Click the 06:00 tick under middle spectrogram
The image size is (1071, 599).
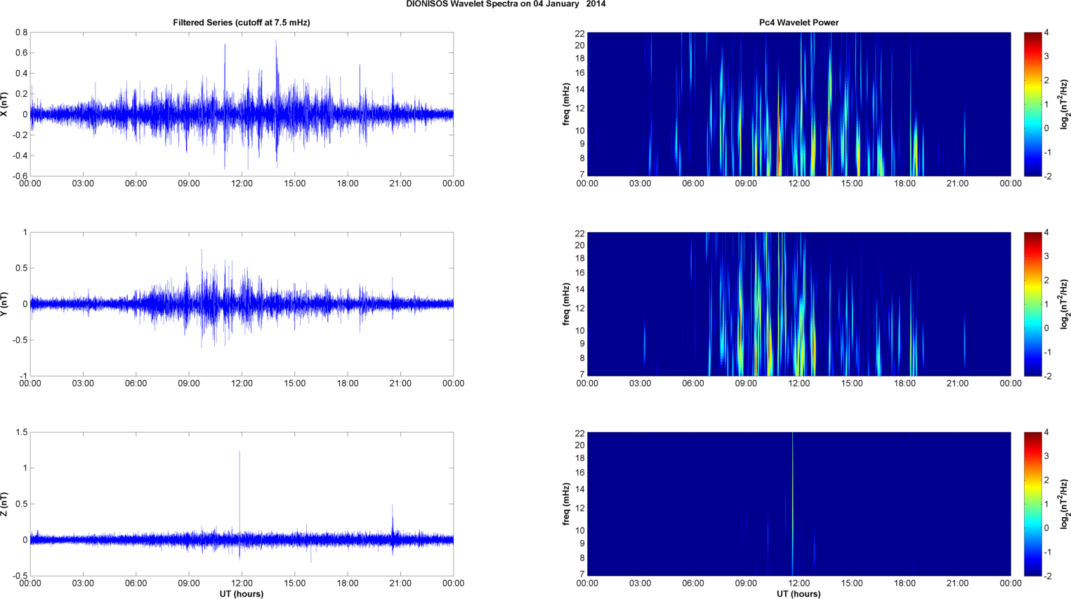693,384
